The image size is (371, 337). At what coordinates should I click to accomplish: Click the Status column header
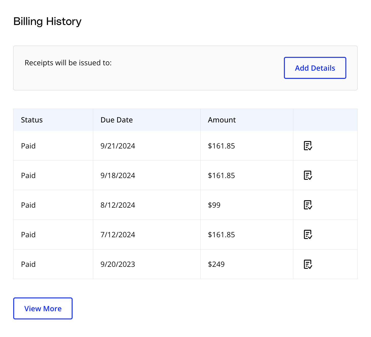click(32, 120)
